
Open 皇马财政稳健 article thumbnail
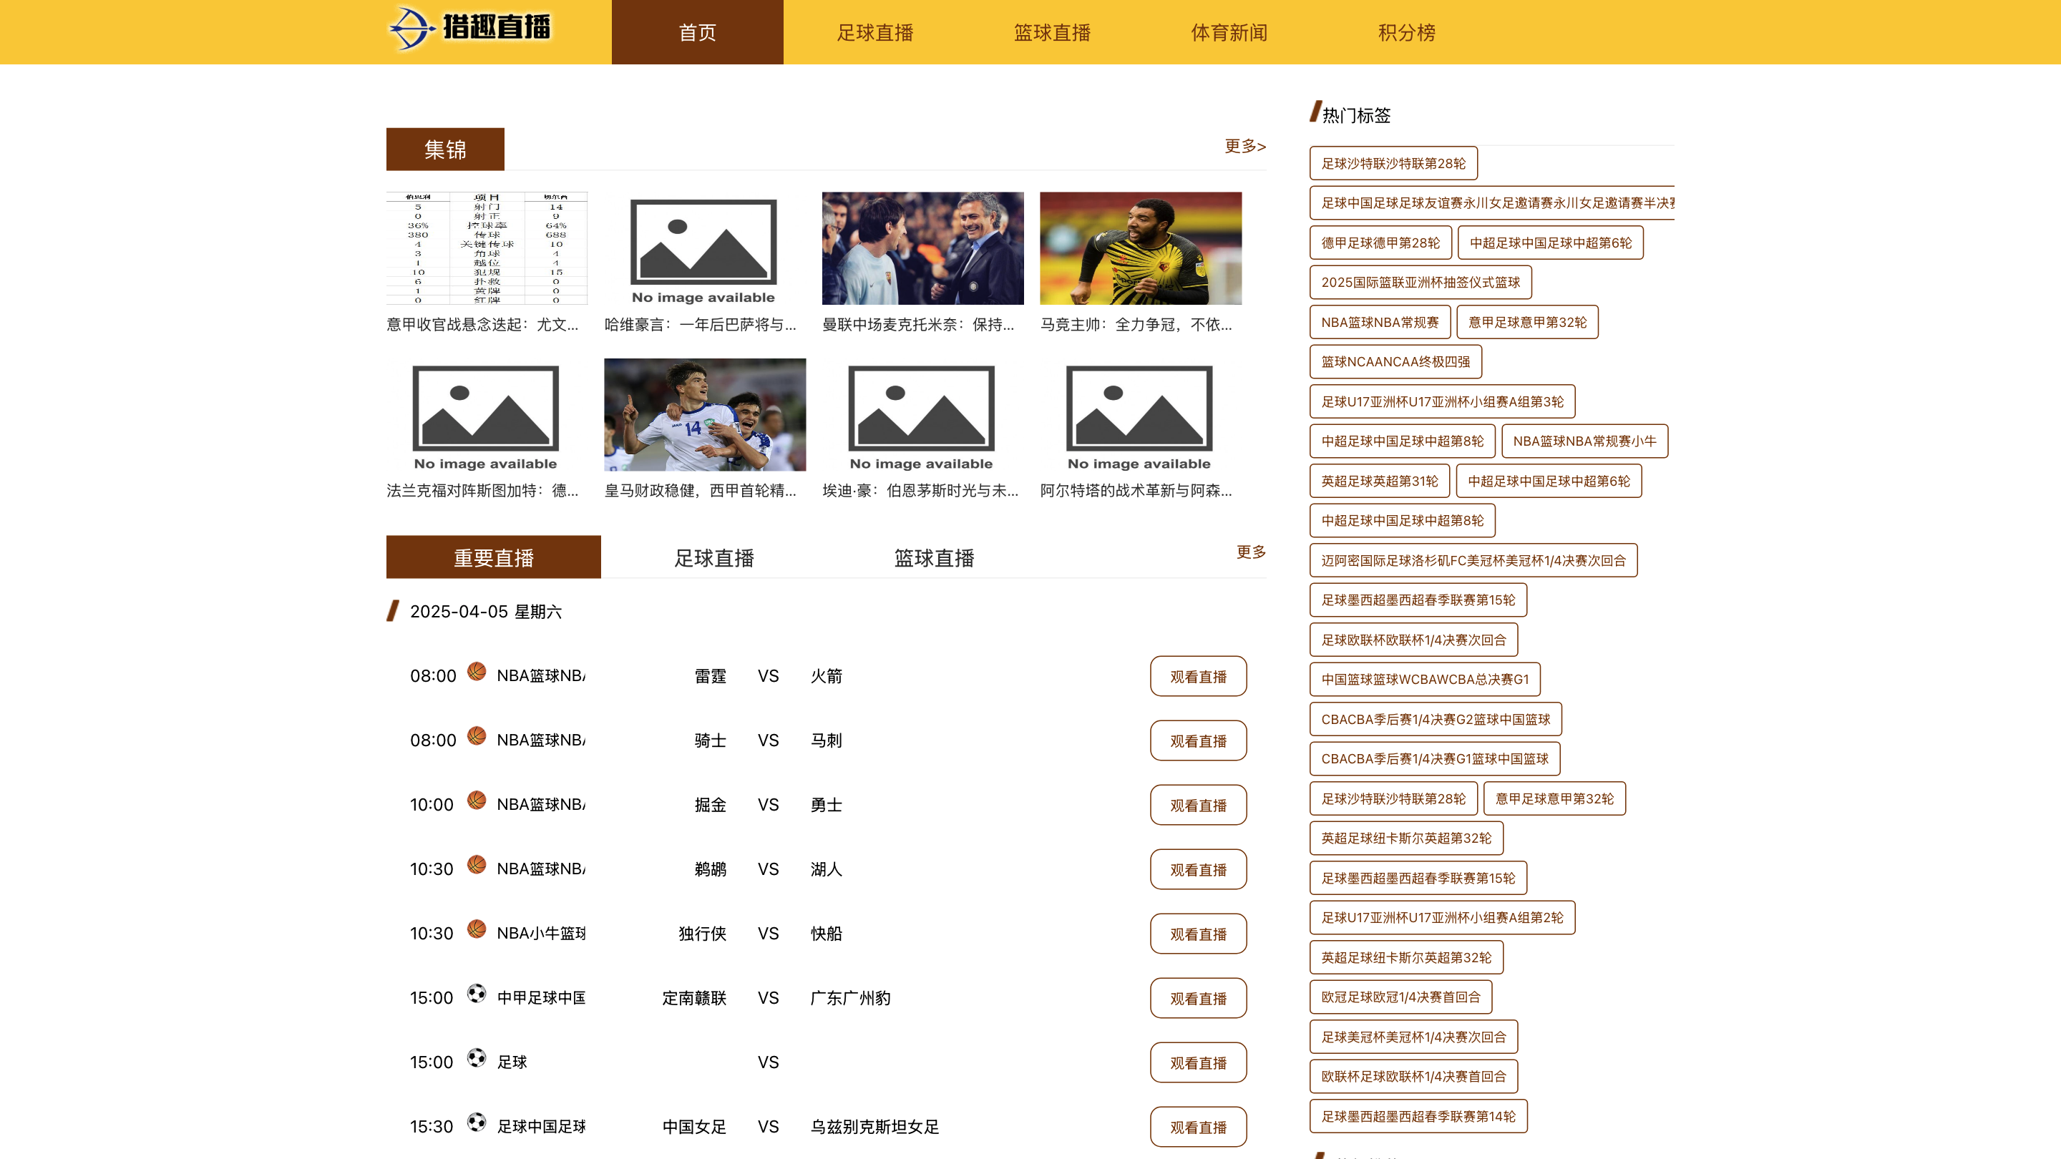(x=704, y=414)
